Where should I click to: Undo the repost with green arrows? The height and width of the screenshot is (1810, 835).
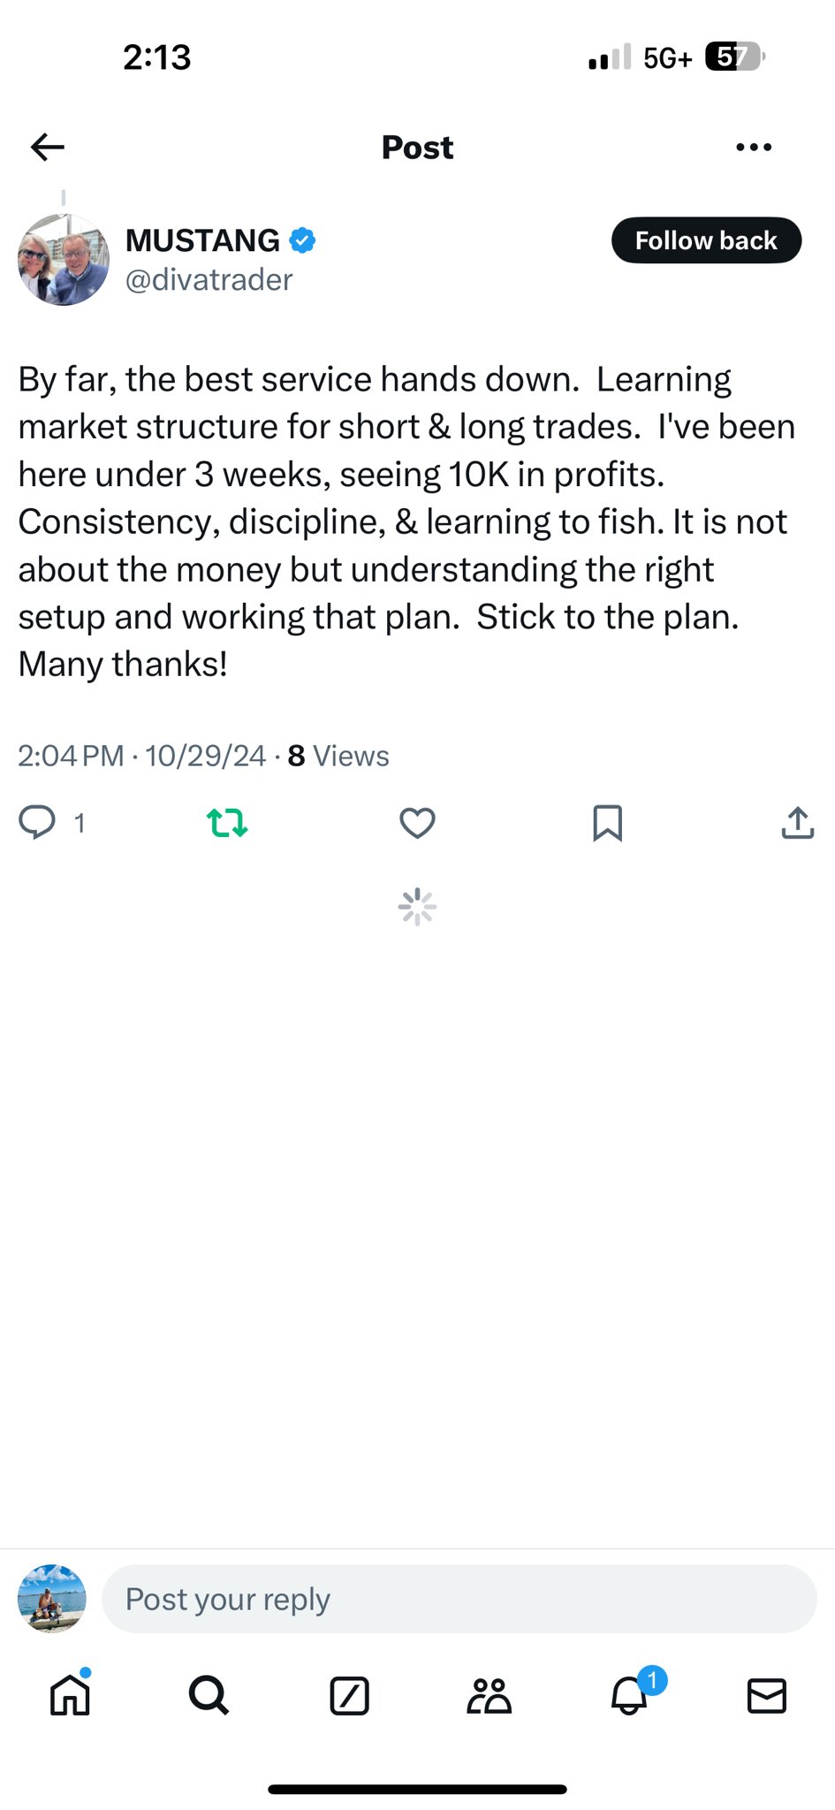(227, 823)
